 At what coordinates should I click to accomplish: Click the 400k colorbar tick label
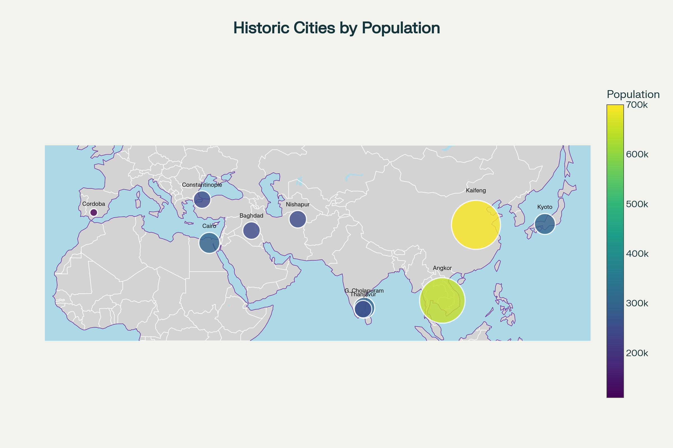tap(637, 254)
